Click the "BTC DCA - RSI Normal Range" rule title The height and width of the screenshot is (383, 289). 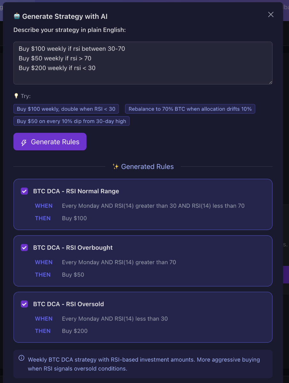(x=76, y=191)
